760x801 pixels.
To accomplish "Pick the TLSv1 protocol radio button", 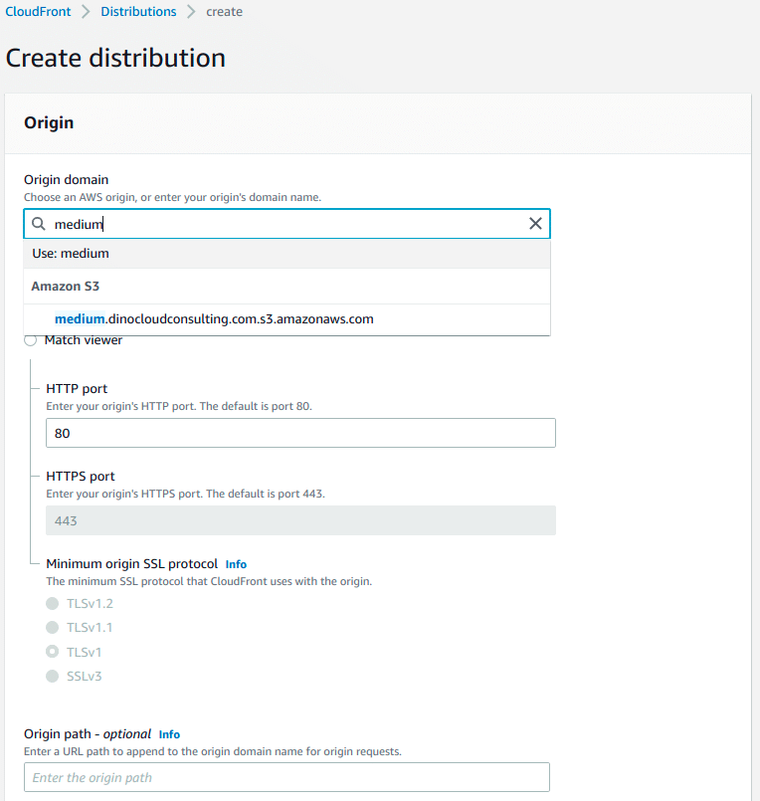I will (x=53, y=653).
